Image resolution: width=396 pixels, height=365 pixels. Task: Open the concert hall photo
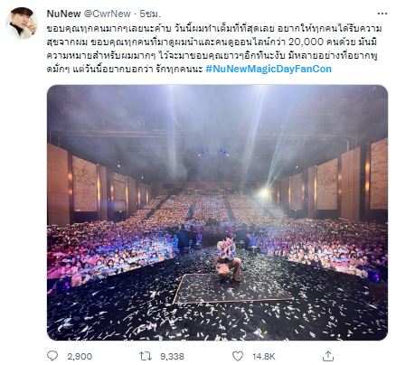(217, 212)
